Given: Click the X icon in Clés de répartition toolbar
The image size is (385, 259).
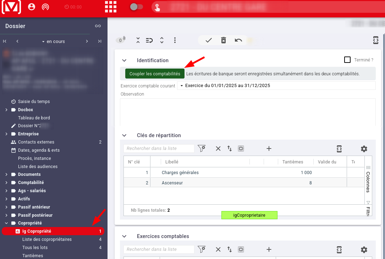Looking at the screenshot, I should coord(218,149).
